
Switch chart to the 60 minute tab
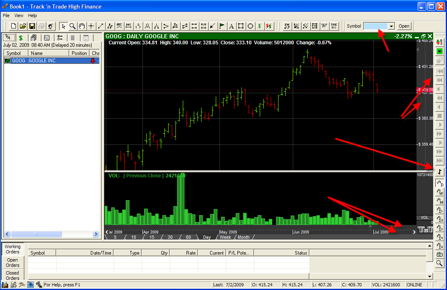(x=188, y=237)
